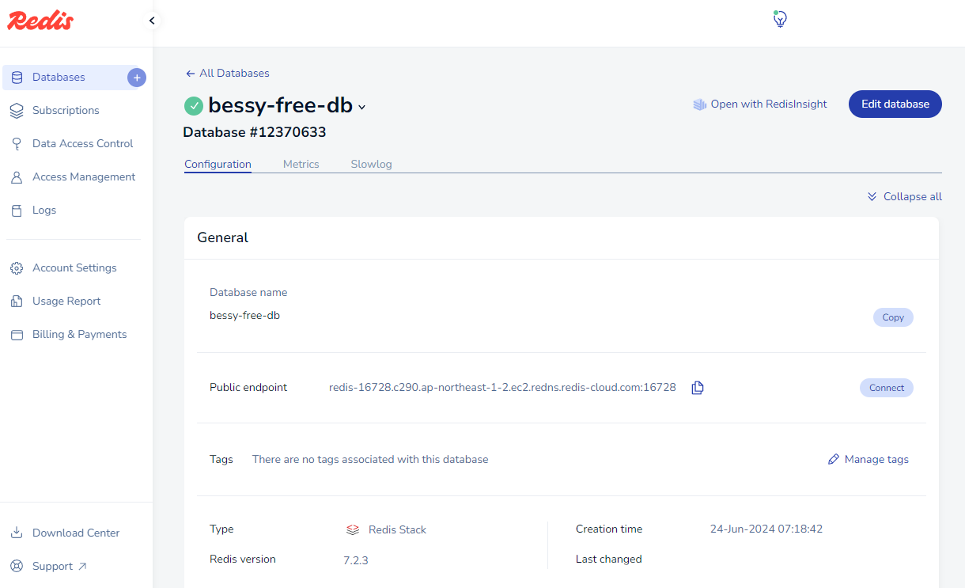
Task: Switch to the Metrics tab
Action: [x=301, y=165]
